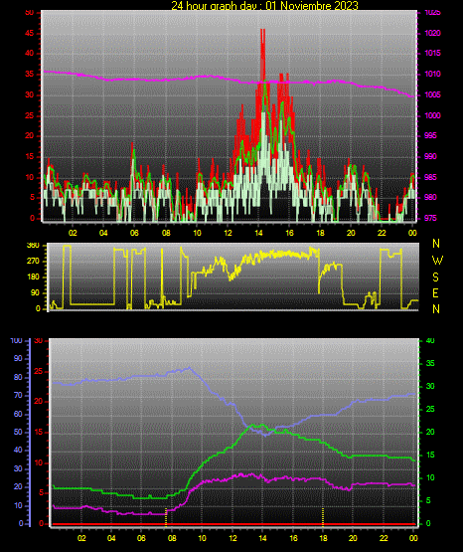Click the graph title 01 Noviembre 2023
This screenshot has height=552, width=463.
pyautogui.click(x=312, y=6)
